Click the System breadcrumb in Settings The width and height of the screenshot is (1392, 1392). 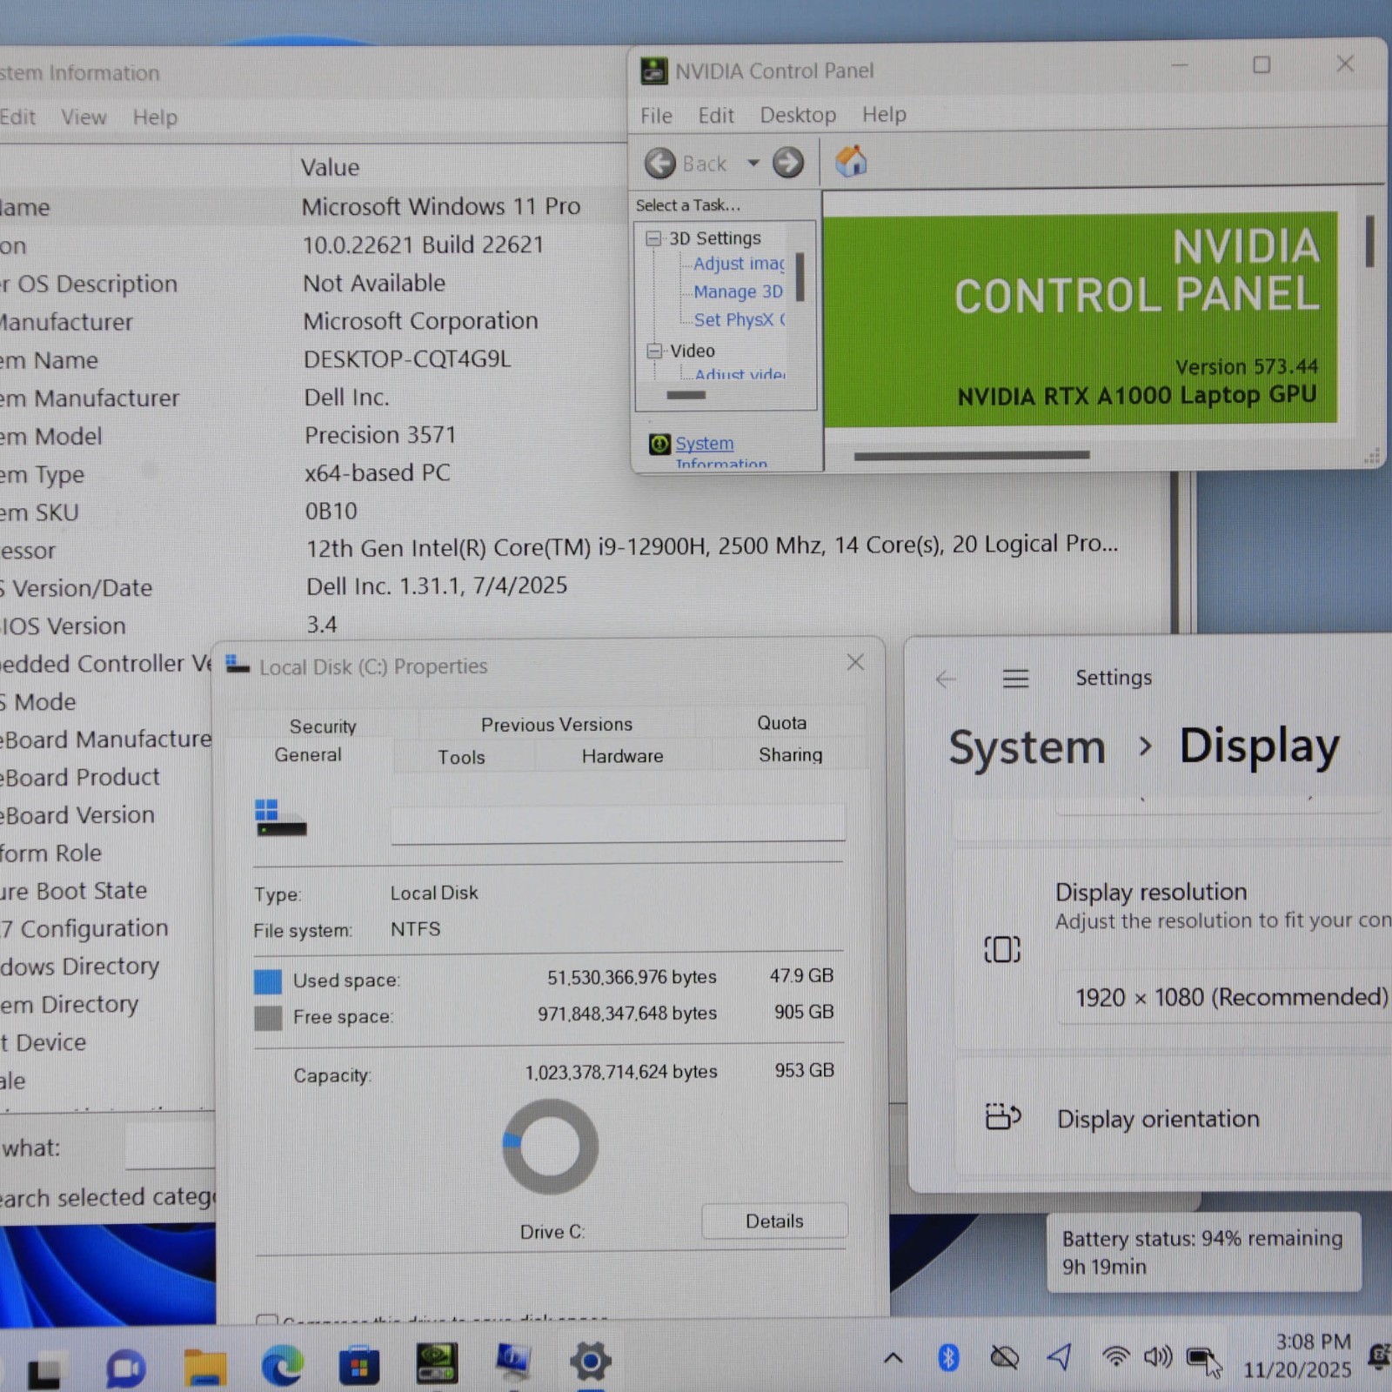tap(1027, 747)
